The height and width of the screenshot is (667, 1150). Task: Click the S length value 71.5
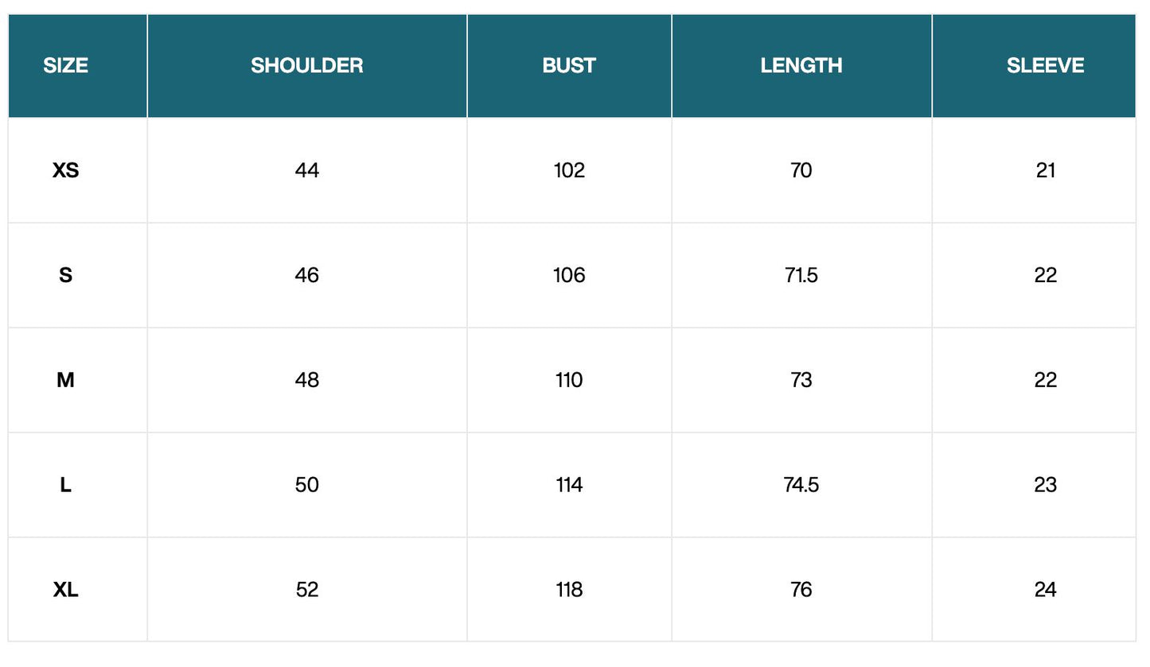tap(801, 275)
